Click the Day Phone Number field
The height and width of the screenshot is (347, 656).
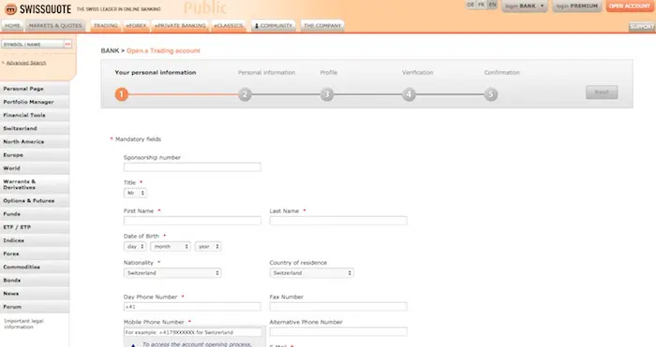[x=192, y=307]
